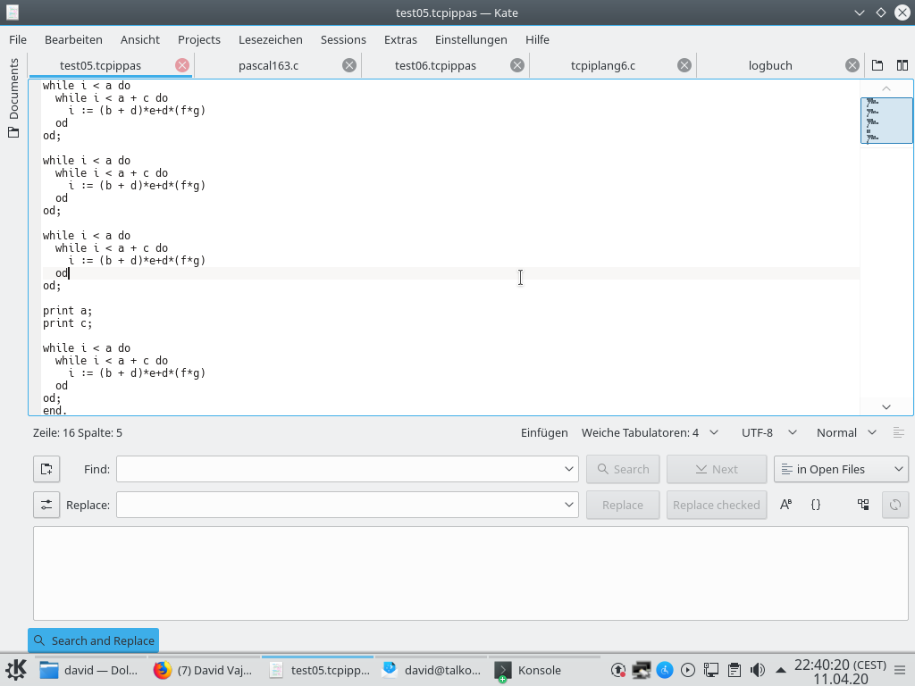This screenshot has width=915, height=686.
Task: Toggle expand results tree icon
Action: 863,505
